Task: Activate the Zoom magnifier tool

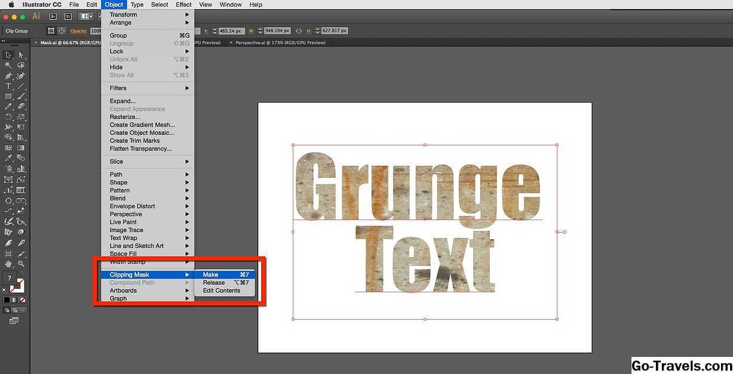Action: (21, 264)
